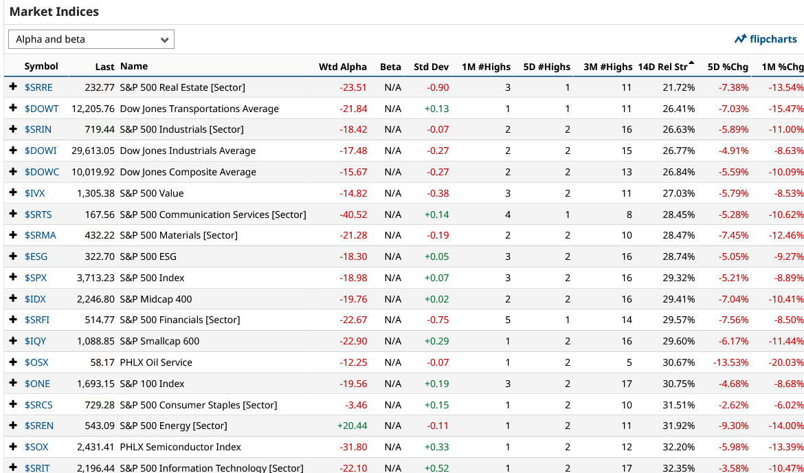804x473 pixels.
Task: Sort by the 3M #Highs column header
Action: click(x=607, y=67)
